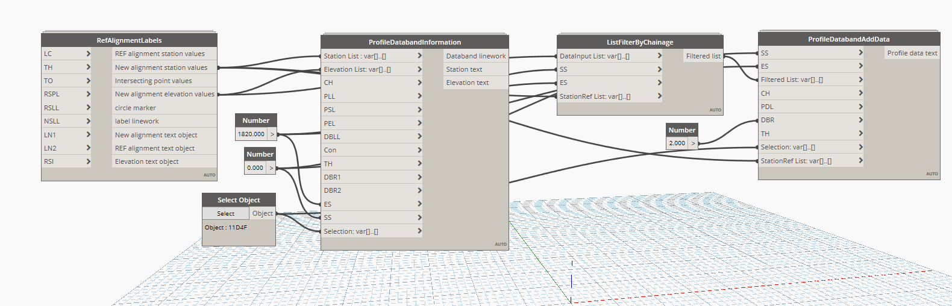Image resolution: width=952 pixels, height=306 pixels.
Task: Click the 2.000 number value field
Action: tap(677, 143)
